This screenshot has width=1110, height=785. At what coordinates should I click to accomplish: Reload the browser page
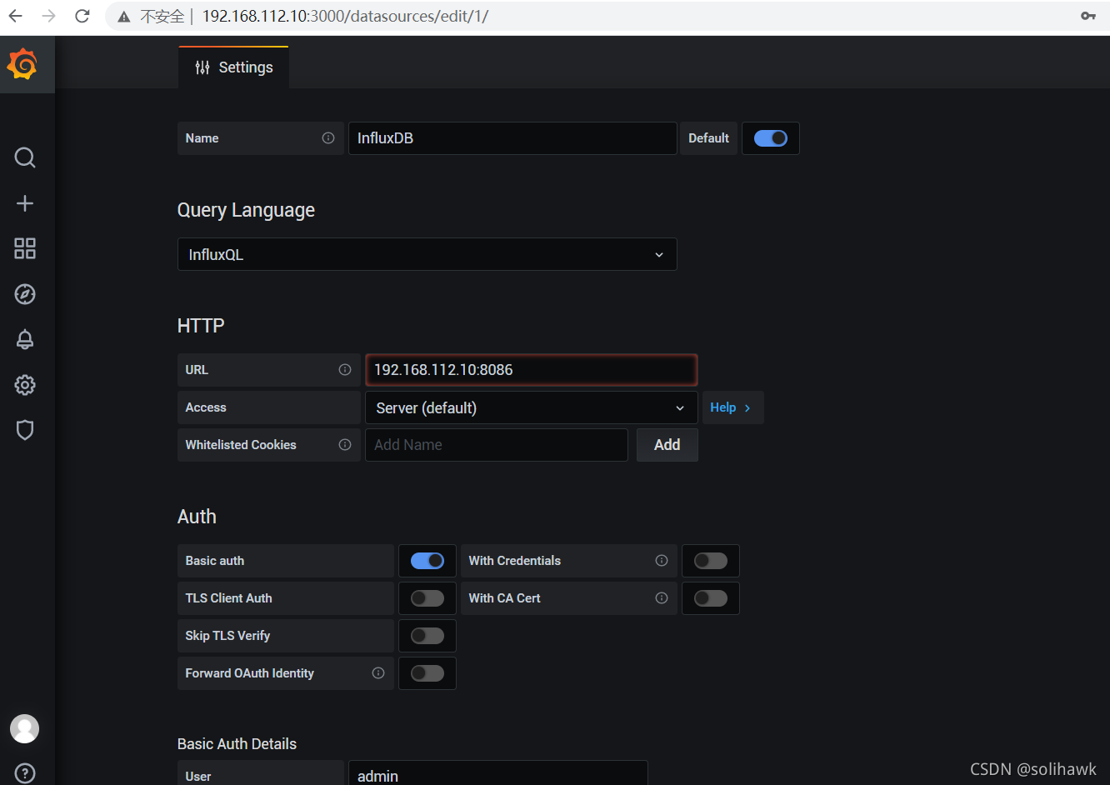82,16
